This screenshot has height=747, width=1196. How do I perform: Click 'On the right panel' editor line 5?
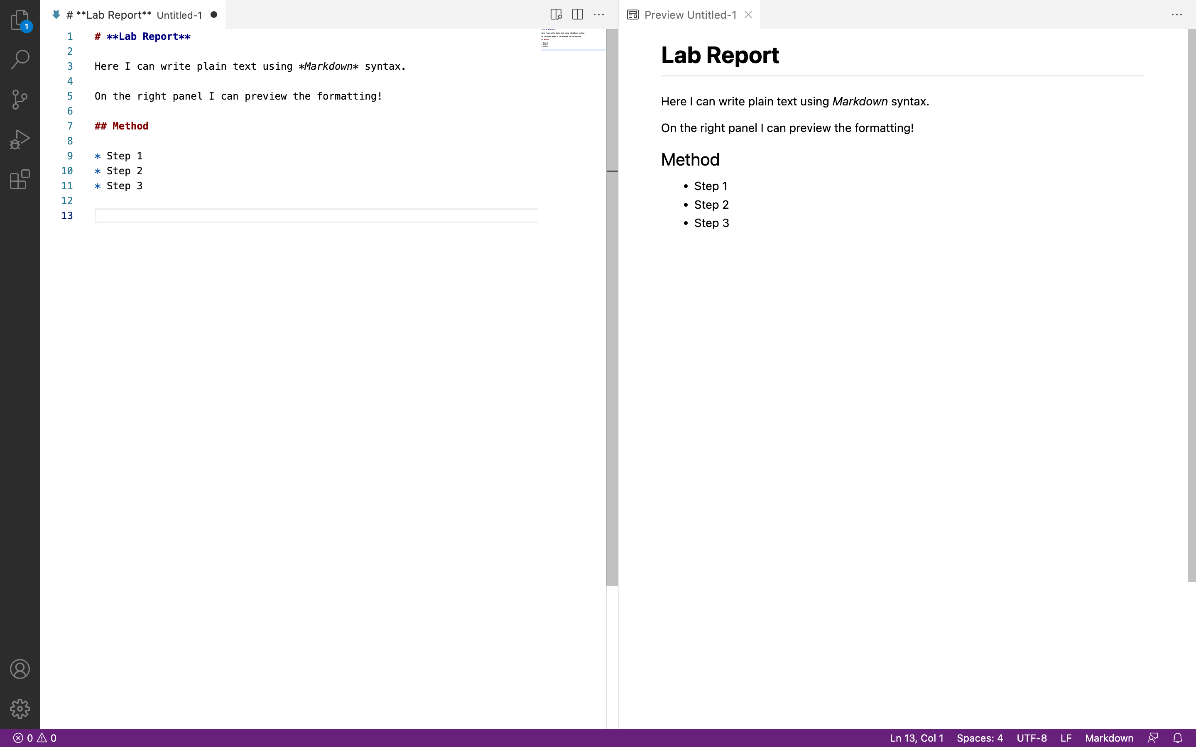pos(238,96)
